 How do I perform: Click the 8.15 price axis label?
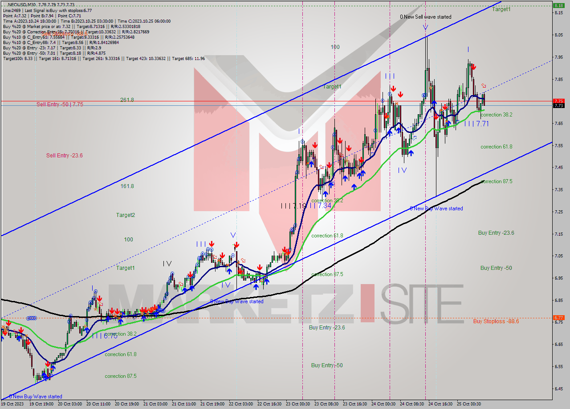(559, 12)
